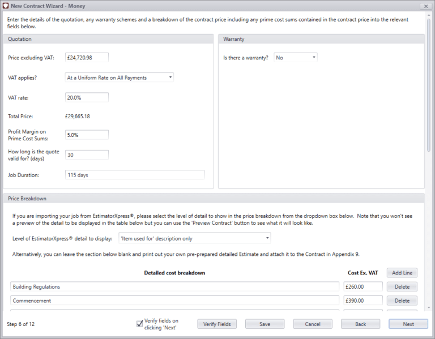
Task: Delete the Building Regulations line
Action: (x=402, y=287)
